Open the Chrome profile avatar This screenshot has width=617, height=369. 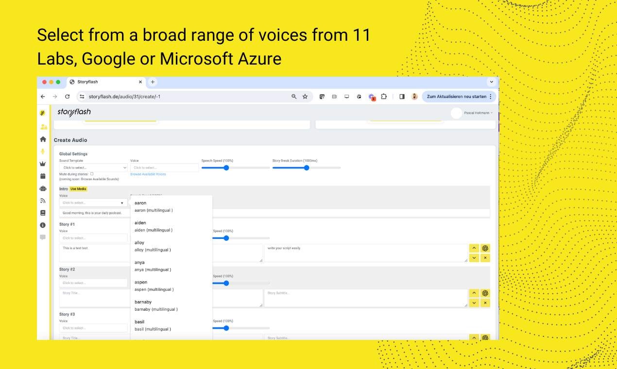tap(414, 97)
